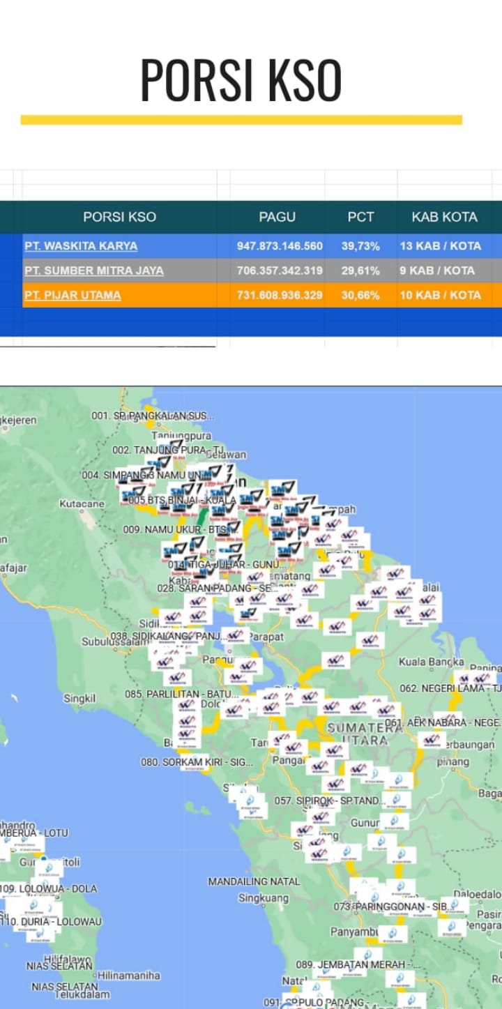Viewport: 502px width, 1009px height.
Task: Click the 29,61% percentage cell
Action: (x=360, y=271)
